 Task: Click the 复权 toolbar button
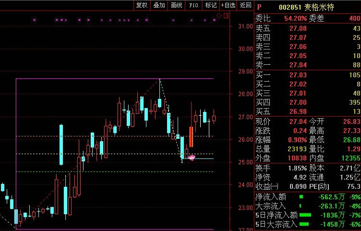142,5
